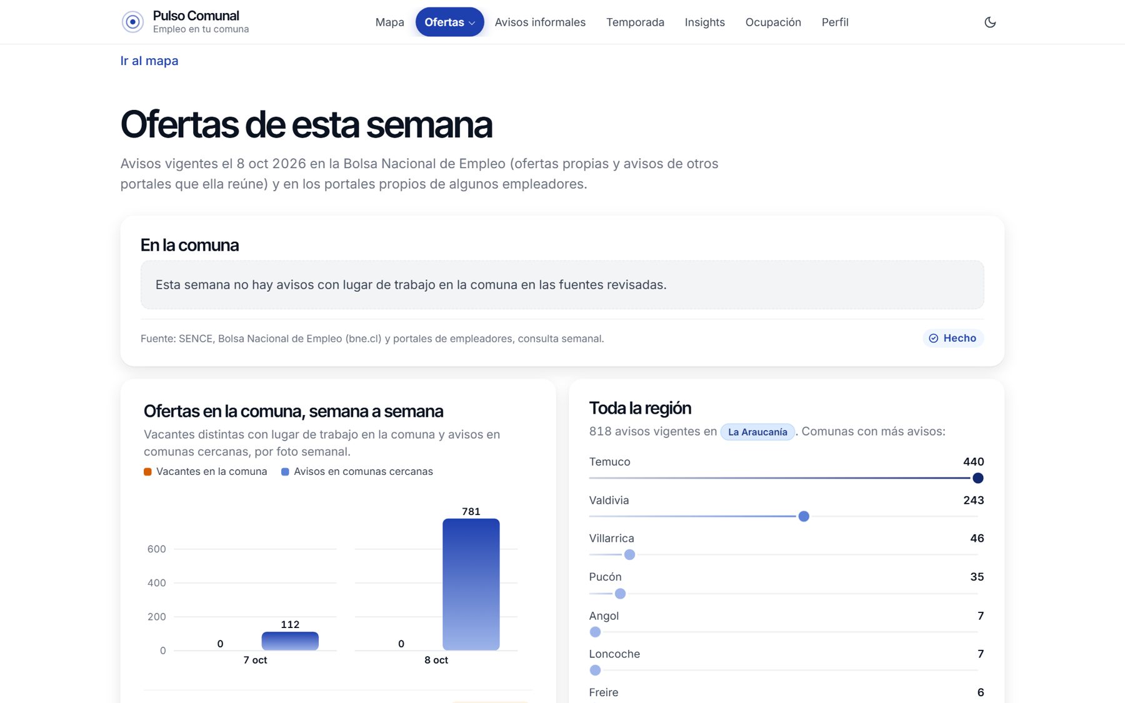Image resolution: width=1125 pixels, height=703 pixels.
Task: Select the La Araucanía region chip
Action: (x=757, y=432)
